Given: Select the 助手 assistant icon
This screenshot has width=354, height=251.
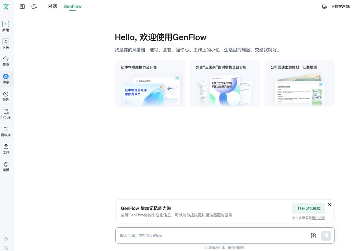Looking at the screenshot, I should point(6,77).
